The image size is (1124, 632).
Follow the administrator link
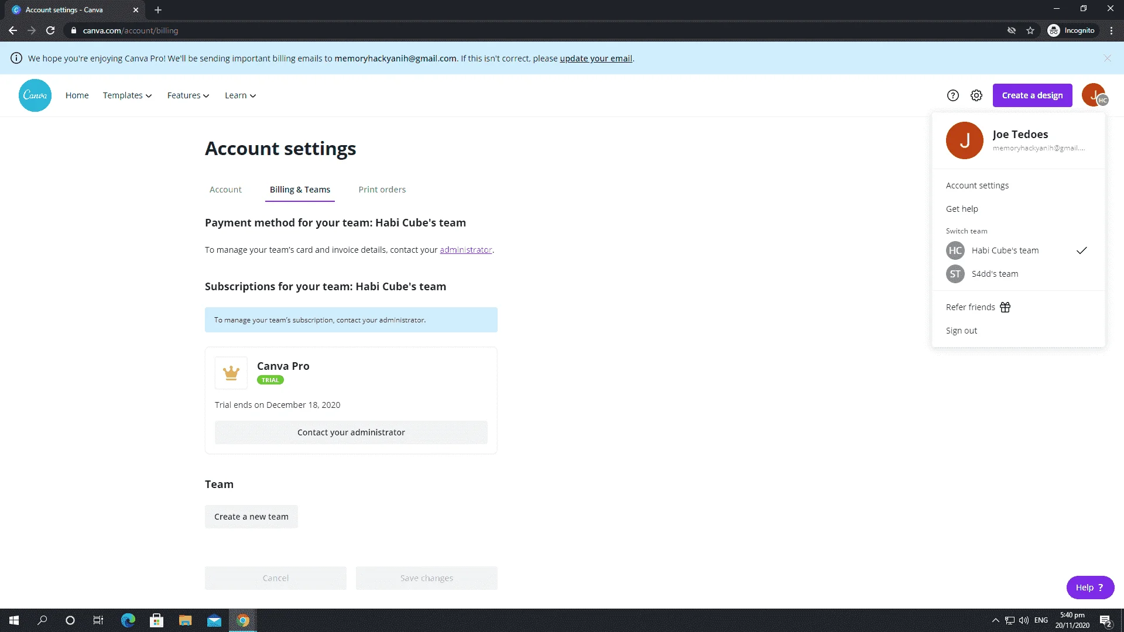466,250
